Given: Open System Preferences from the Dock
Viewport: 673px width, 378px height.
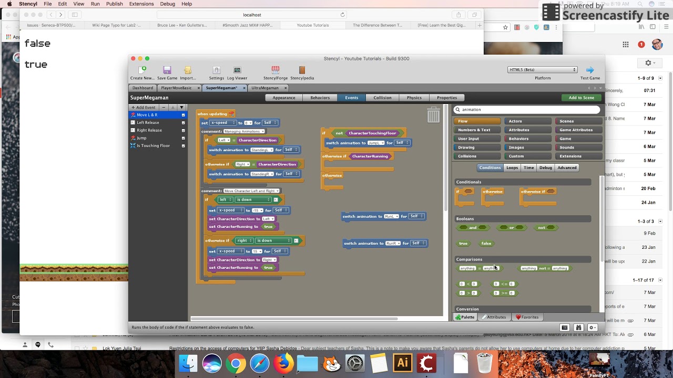Looking at the screenshot, I should tap(355, 363).
